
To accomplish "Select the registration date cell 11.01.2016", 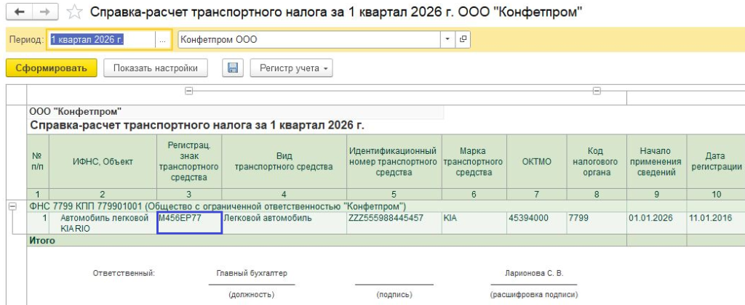I will pos(716,223).
